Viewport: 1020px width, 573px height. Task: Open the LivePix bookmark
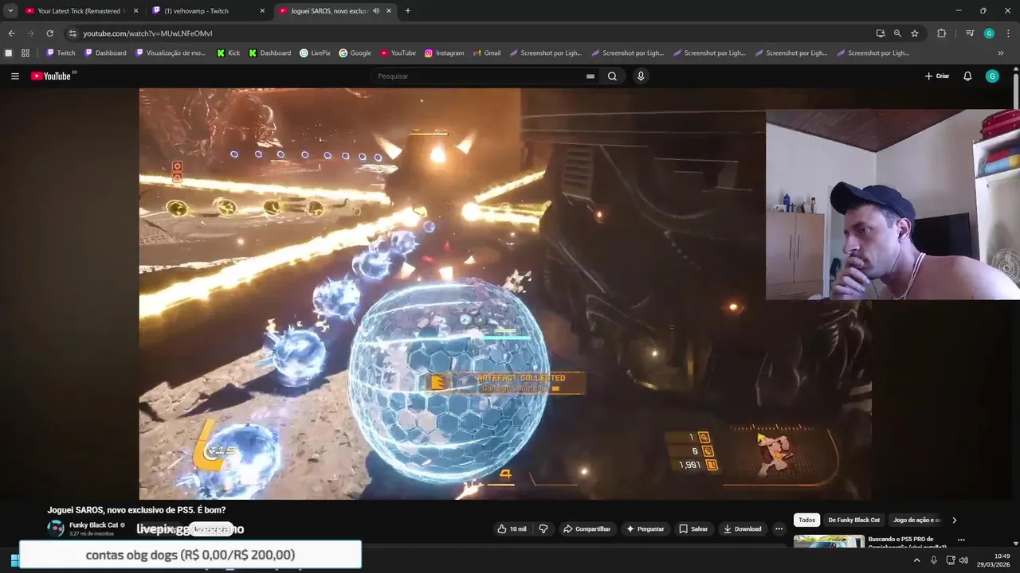(315, 53)
